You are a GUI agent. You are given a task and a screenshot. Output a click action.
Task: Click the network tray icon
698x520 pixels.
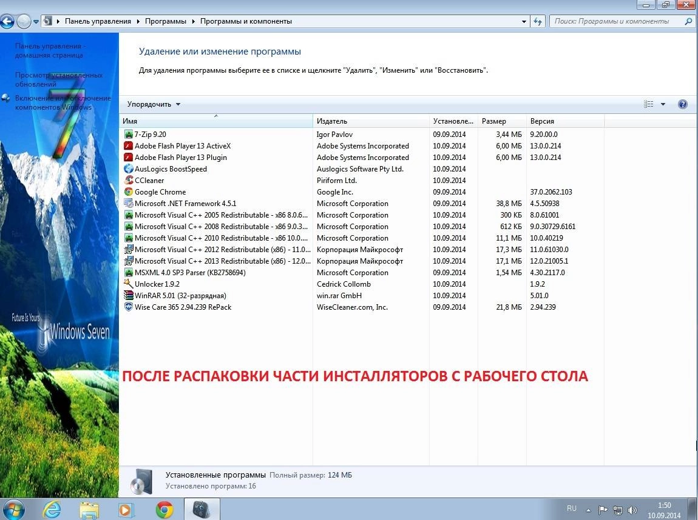(x=618, y=510)
